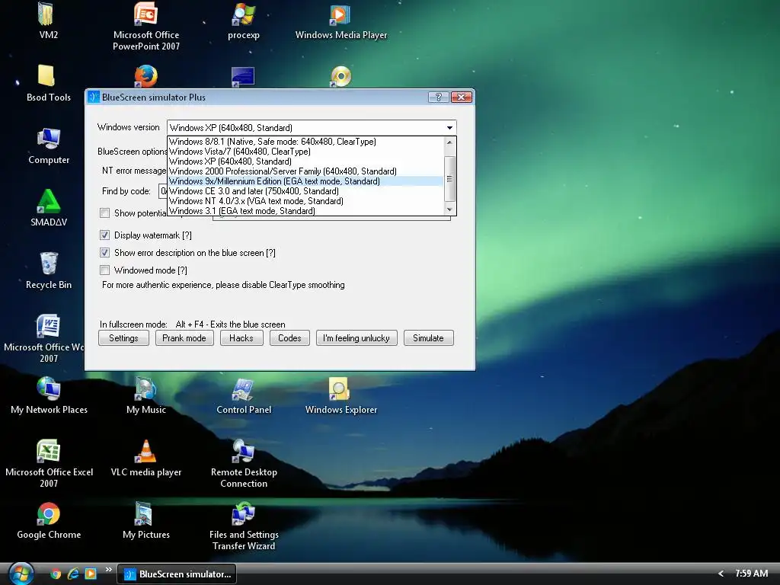Click the Settings button
Screen dimensions: 780x585
123,338
